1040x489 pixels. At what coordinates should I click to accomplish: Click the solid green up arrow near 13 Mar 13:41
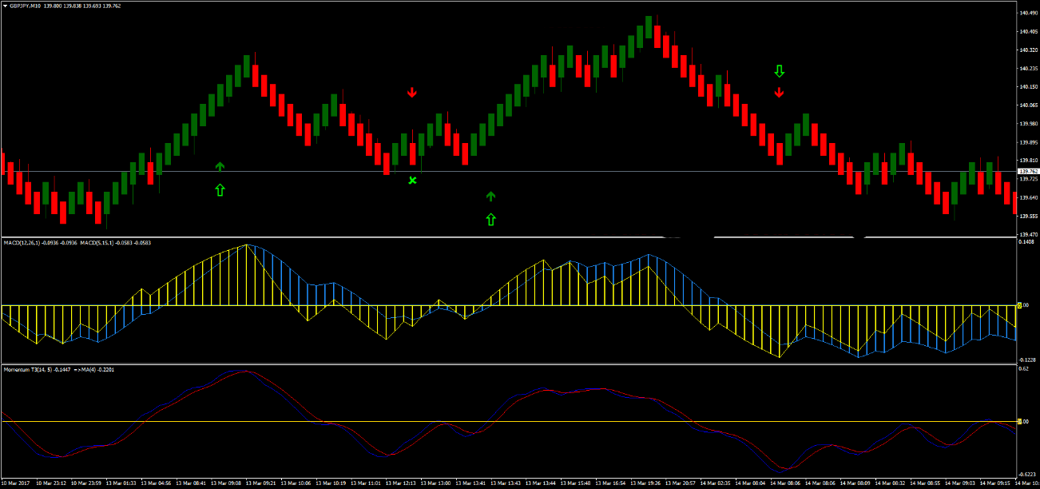tap(490, 193)
